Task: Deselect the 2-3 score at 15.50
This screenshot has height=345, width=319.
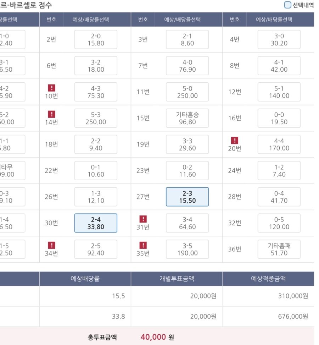Action: tap(187, 197)
